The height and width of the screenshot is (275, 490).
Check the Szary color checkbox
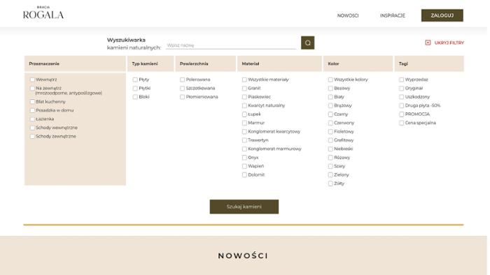click(x=330, y=166)
